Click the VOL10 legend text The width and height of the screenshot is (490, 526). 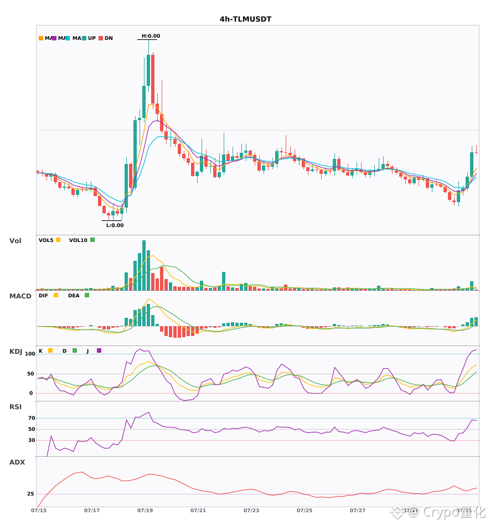pos(78,240)
